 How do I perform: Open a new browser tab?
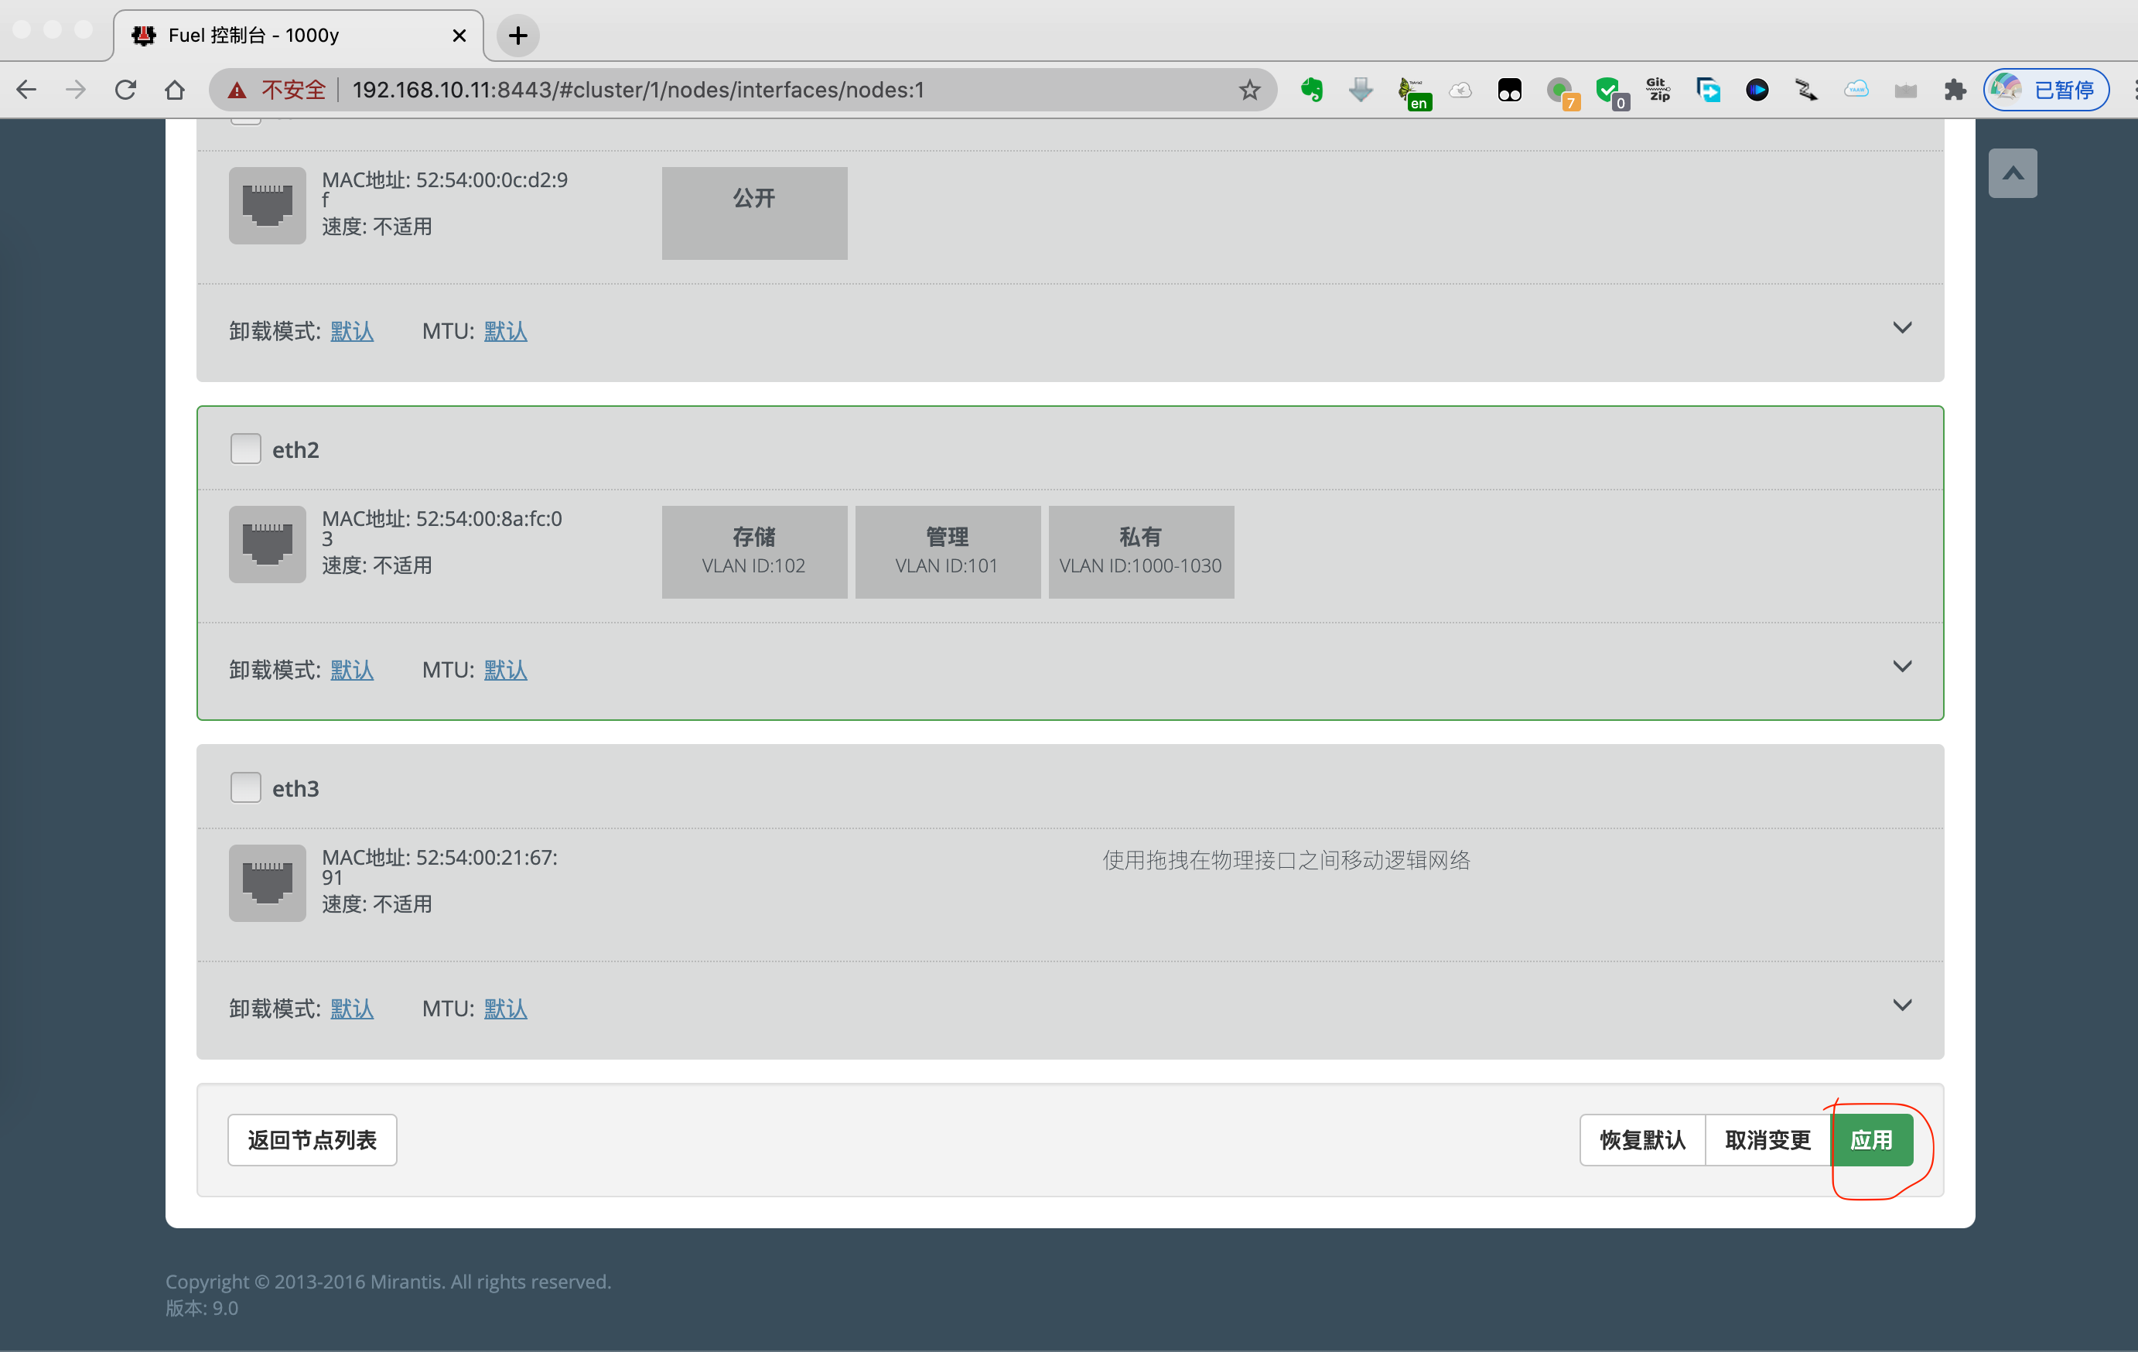[517, 36]
